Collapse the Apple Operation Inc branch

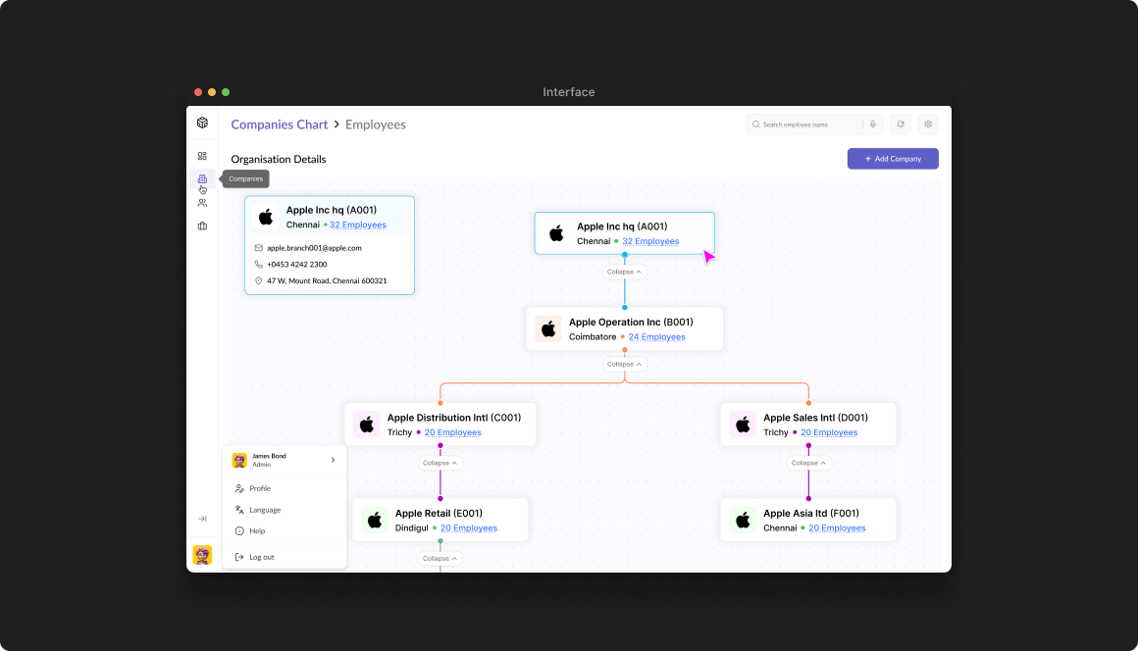pyautogui.click(x=624, y=364)
